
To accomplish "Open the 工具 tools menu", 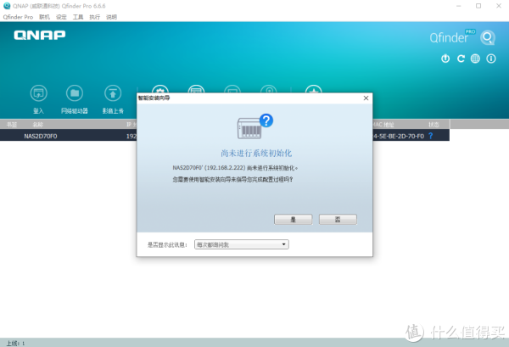I will point(79,16).
